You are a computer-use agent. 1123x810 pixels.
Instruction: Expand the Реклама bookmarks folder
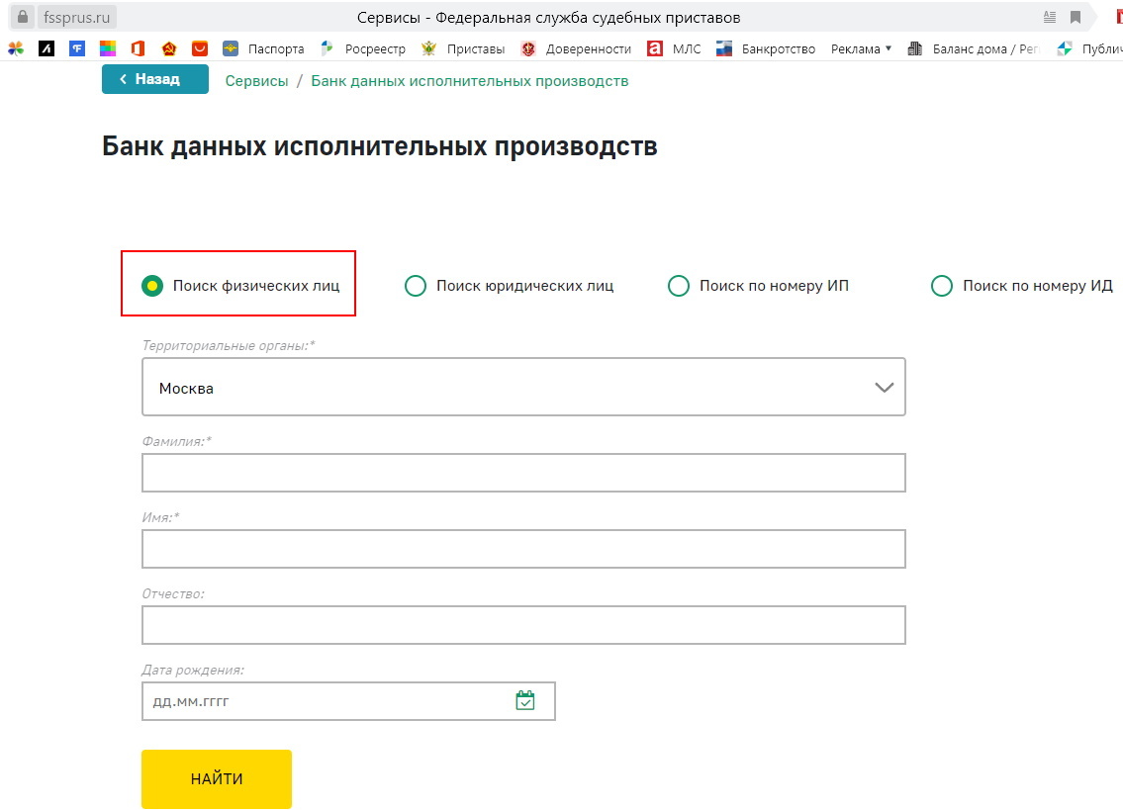click(859, 47)
